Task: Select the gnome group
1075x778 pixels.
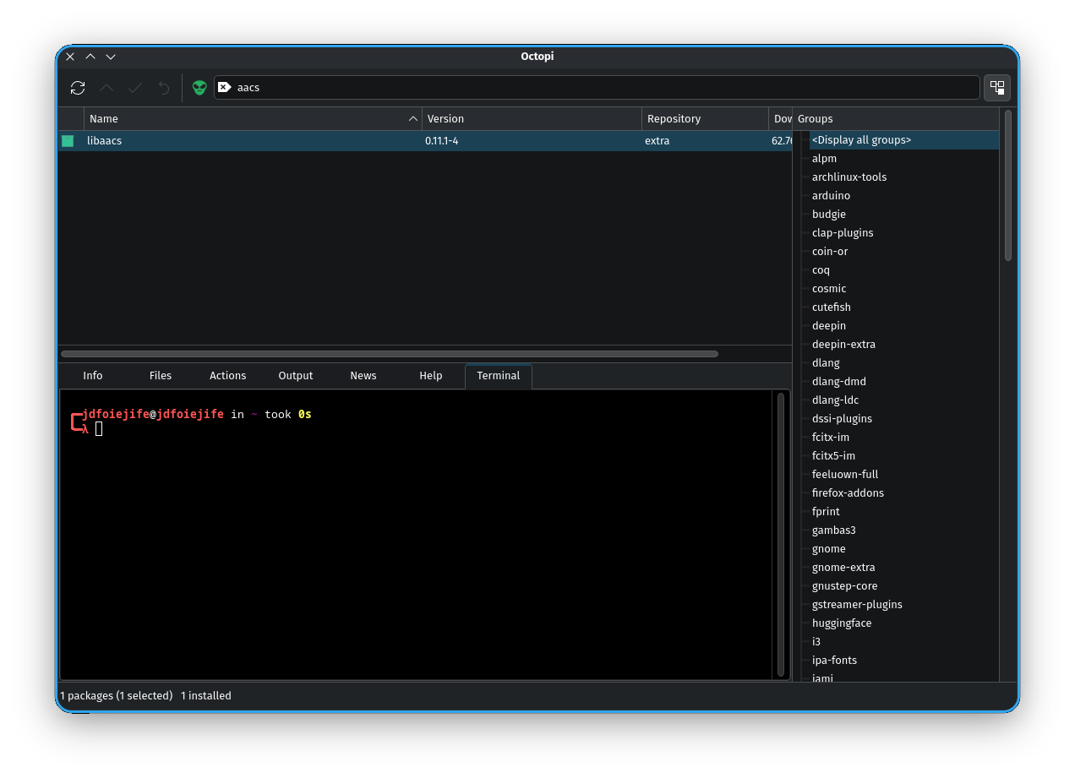Action: 829,549
